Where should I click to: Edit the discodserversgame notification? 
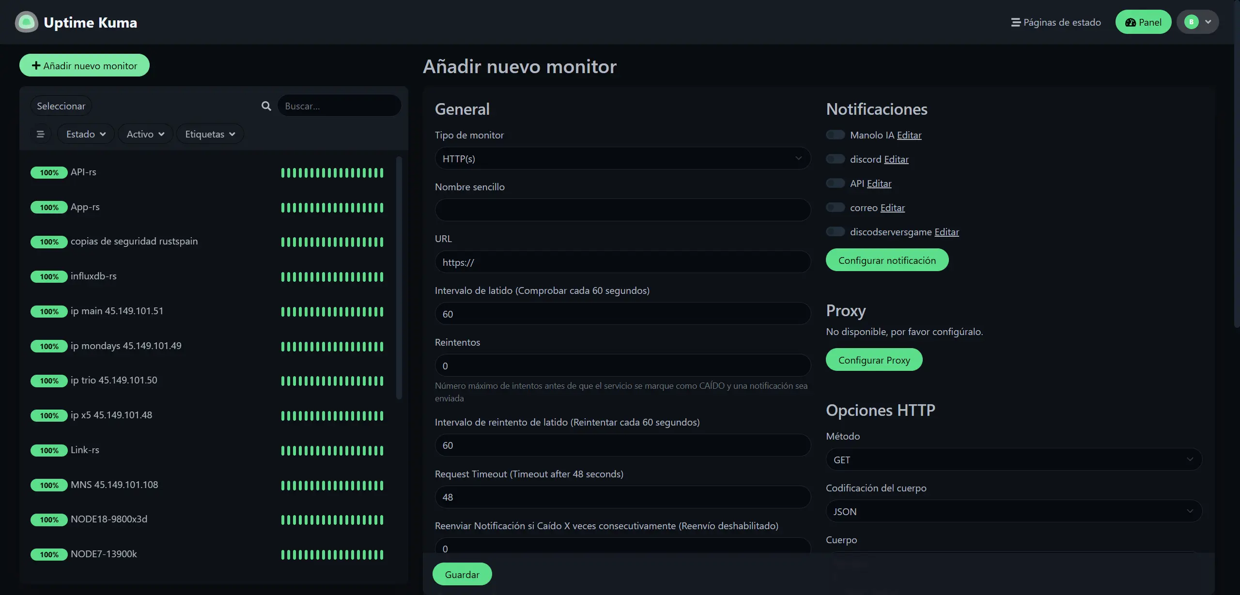946,232
